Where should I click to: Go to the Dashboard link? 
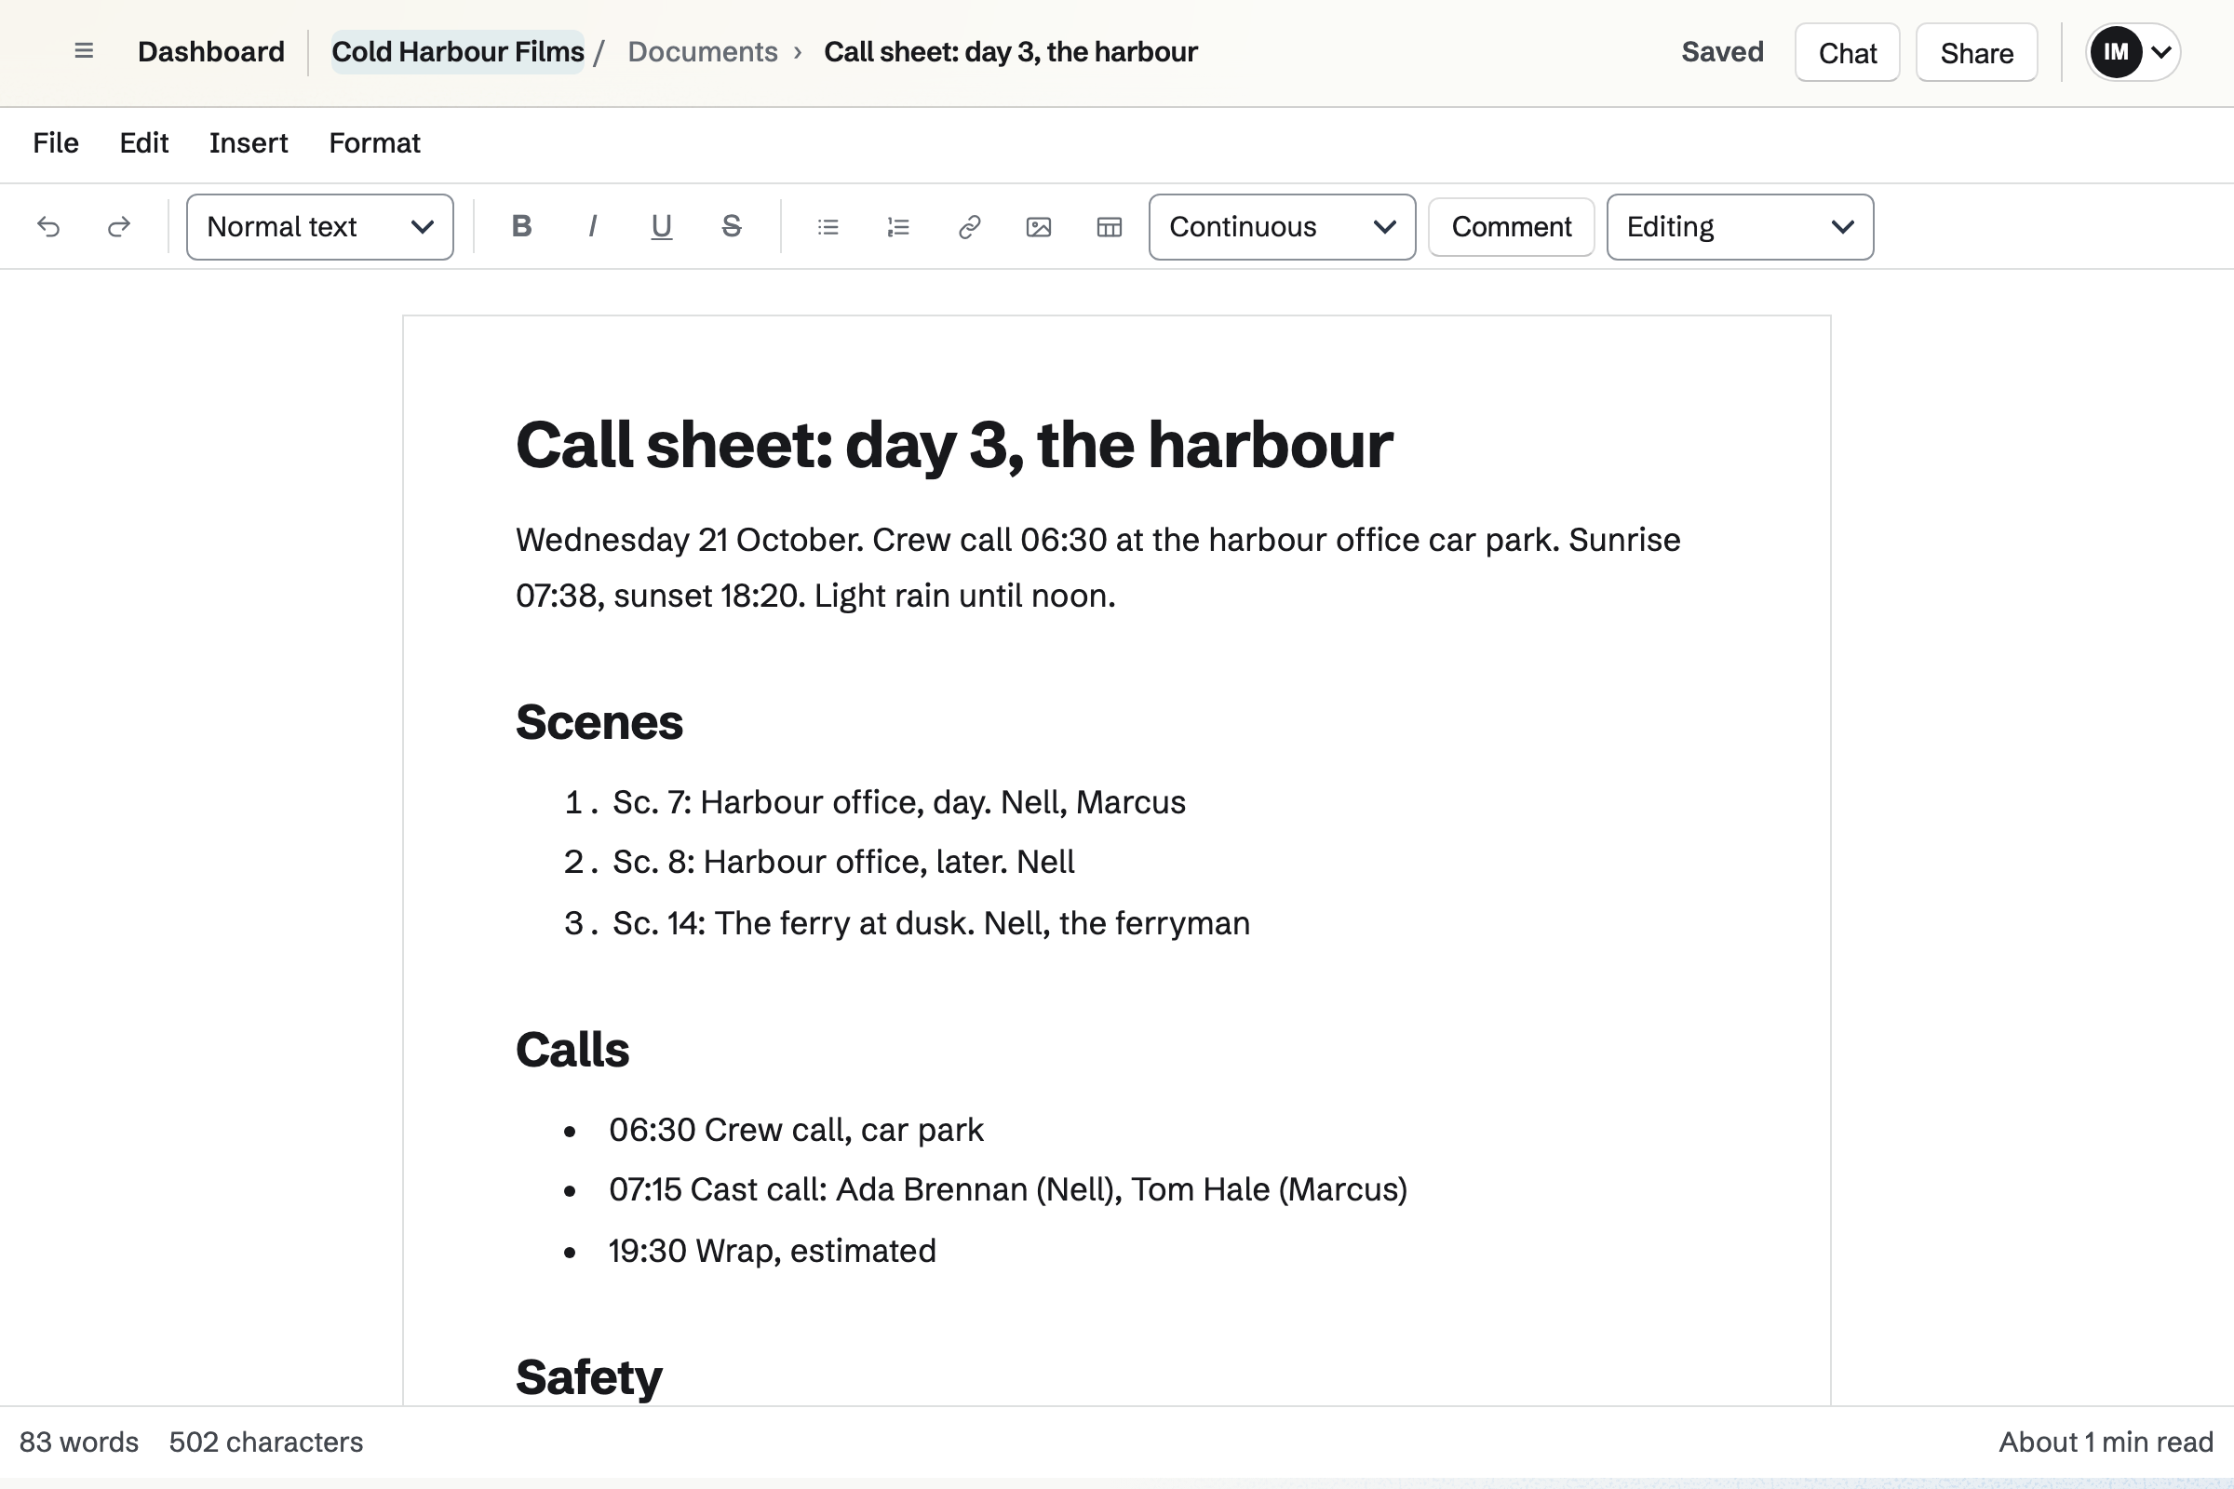point(211,51)
